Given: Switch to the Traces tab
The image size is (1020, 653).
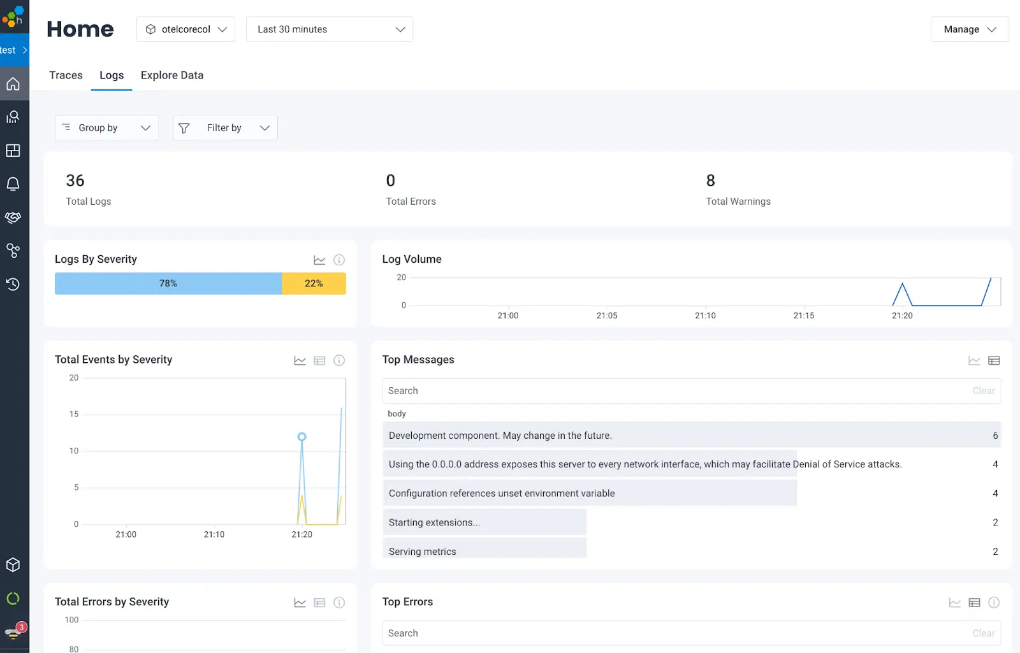Looking at the screenshot, I should click(66, 75).
